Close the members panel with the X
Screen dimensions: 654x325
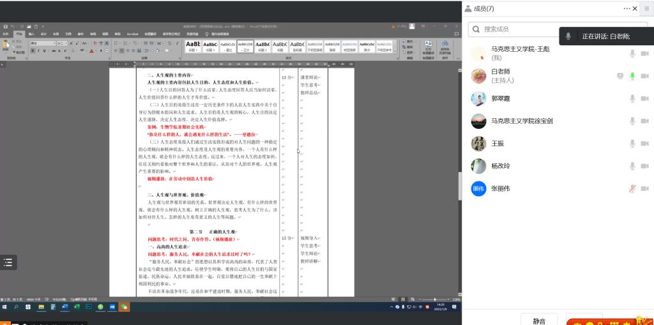tap(635, 8)
